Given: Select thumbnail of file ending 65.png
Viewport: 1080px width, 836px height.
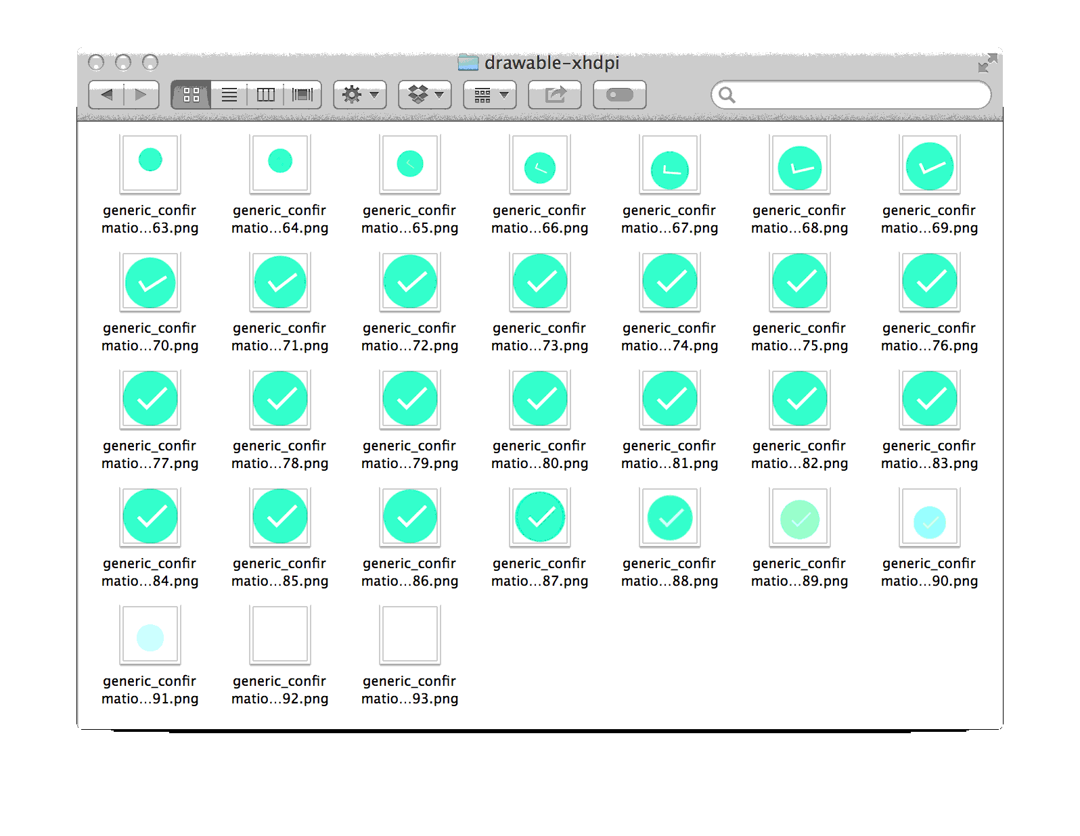Looking at the screenshot, I should click(x=410, y=164).
